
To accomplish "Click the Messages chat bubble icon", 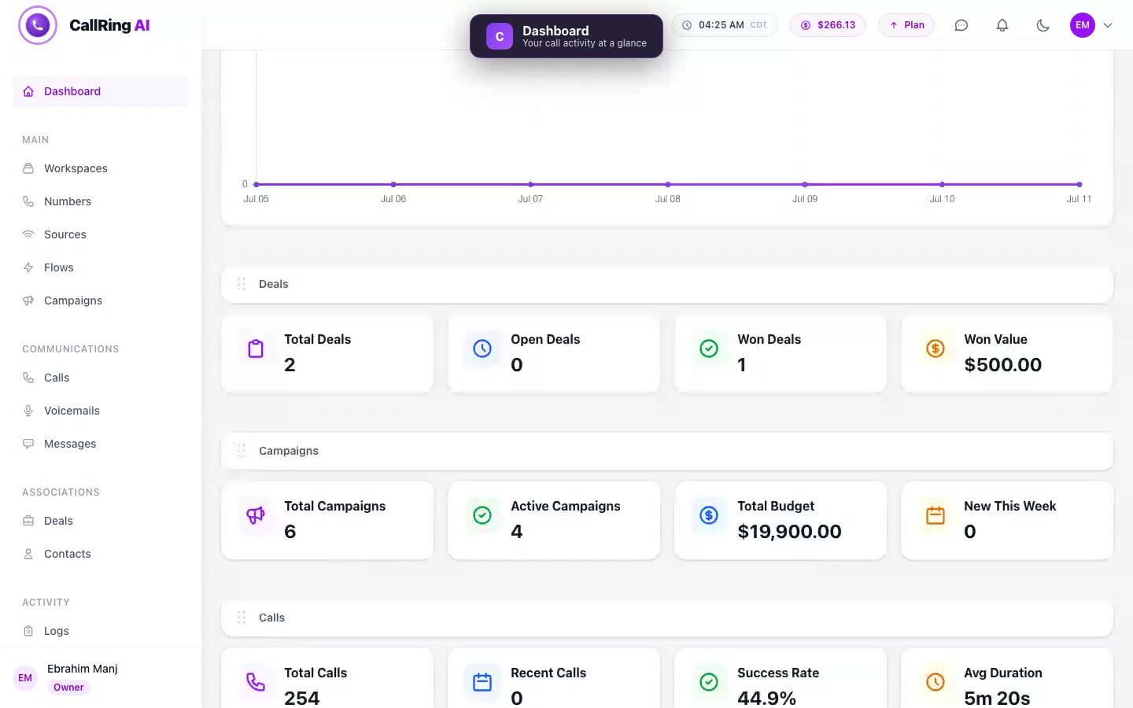I will click(28, 444).
